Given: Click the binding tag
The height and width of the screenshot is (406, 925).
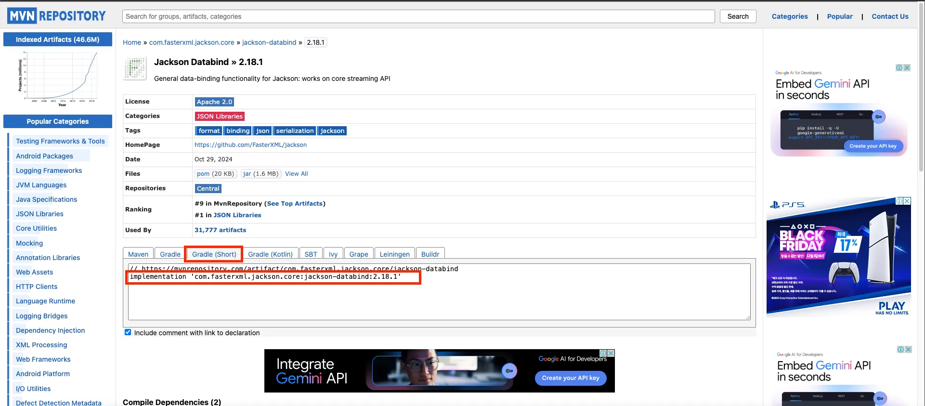Looking at the screenshot, I should point(238,131).
